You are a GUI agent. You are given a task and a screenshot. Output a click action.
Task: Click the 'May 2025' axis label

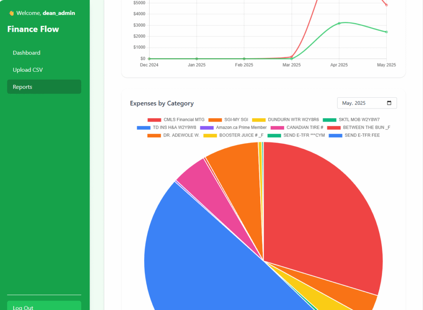click(386, 65)
